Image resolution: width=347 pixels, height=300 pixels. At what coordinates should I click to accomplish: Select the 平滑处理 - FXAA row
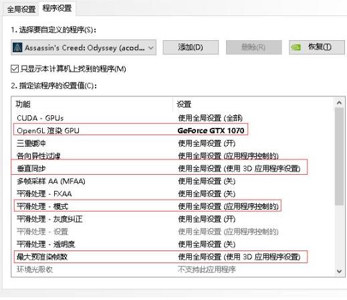pyautogui.click(x=172, y=194)
